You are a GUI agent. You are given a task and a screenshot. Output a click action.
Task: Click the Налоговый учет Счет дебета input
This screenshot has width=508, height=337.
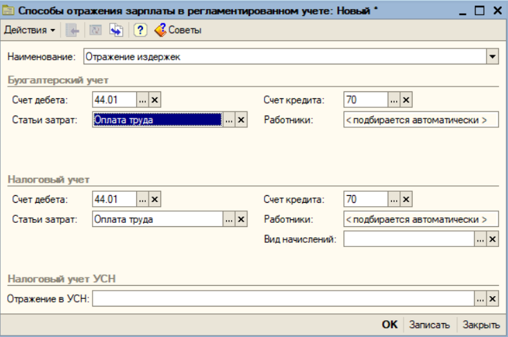coord(114,199)
